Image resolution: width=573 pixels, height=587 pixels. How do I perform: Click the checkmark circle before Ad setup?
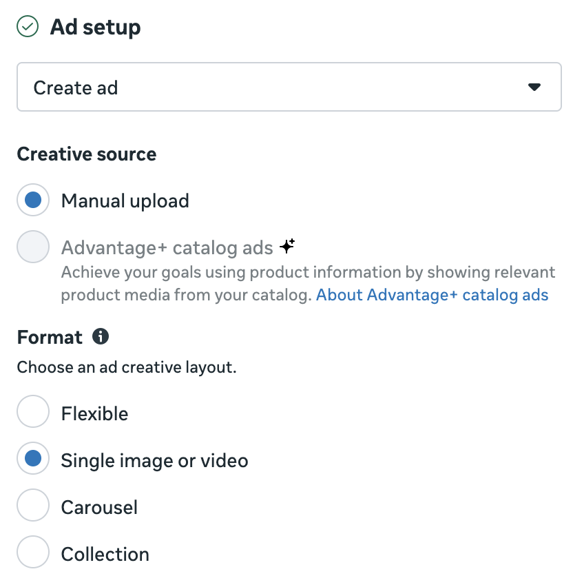pyautogui.click(x=28, y=27)
